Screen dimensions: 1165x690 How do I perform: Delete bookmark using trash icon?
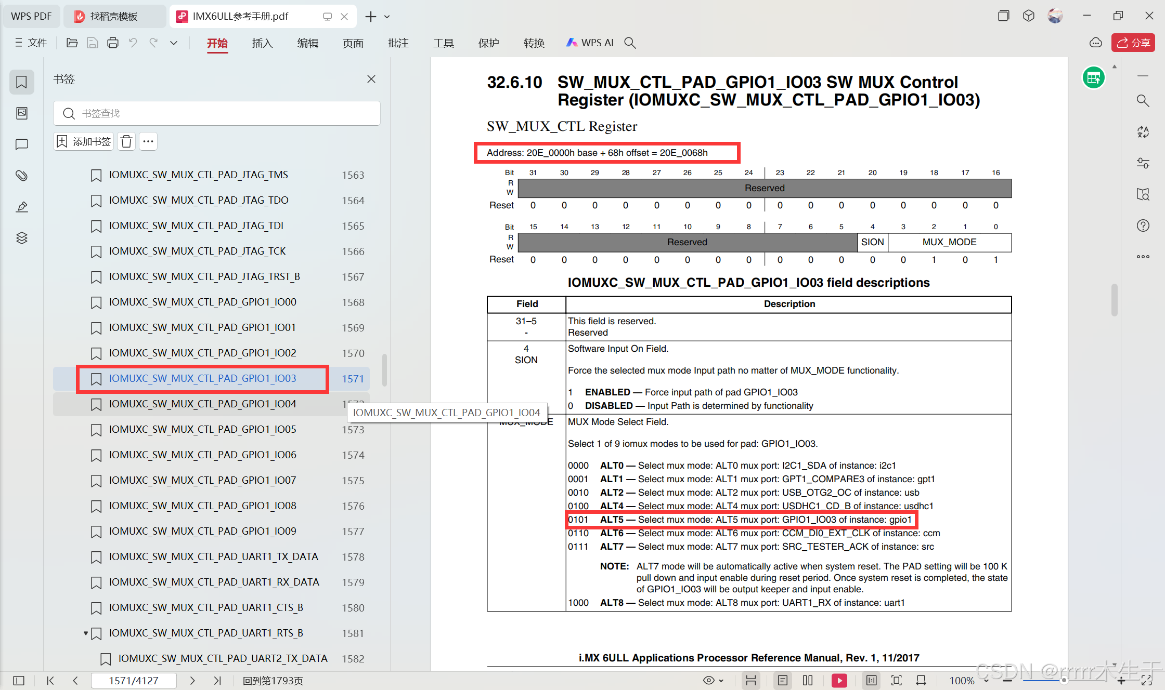click(126, 141)
